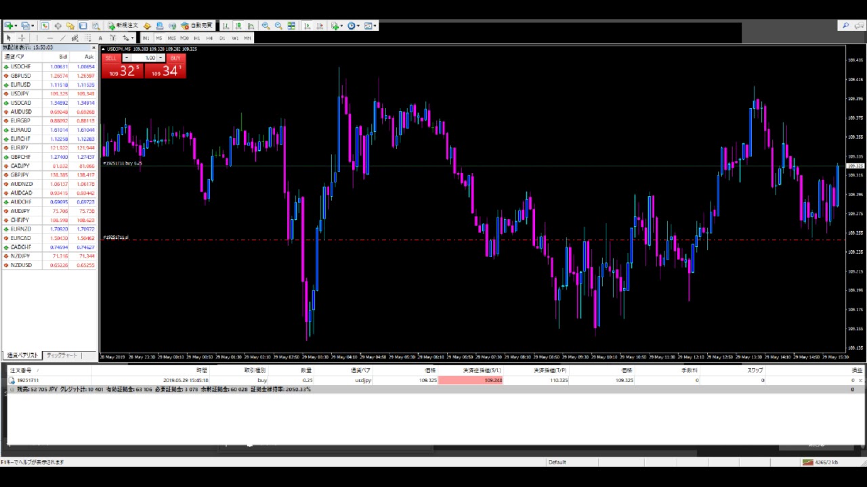Screen dimensions: 867x487
Task: Click the highlighted stop loss cell 109.248
Action: coord(470,381)
